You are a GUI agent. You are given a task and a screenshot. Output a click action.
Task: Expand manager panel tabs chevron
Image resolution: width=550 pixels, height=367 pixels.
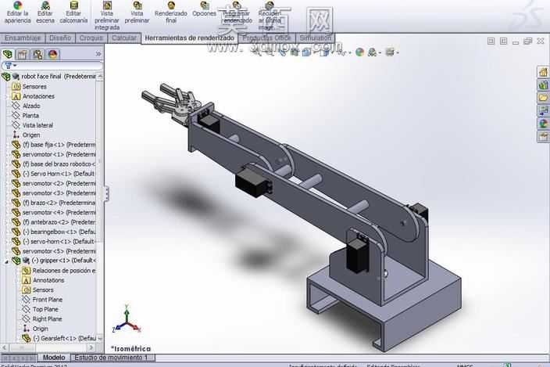[x=98, y=54]
